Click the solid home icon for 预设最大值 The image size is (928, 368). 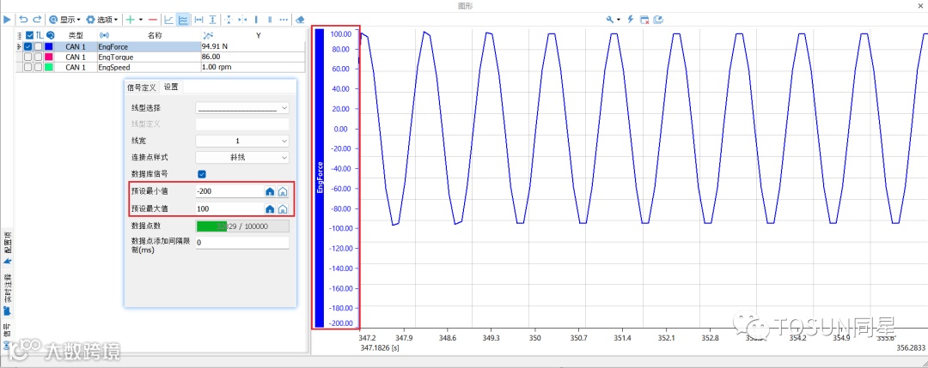click(x=269, y=208)
